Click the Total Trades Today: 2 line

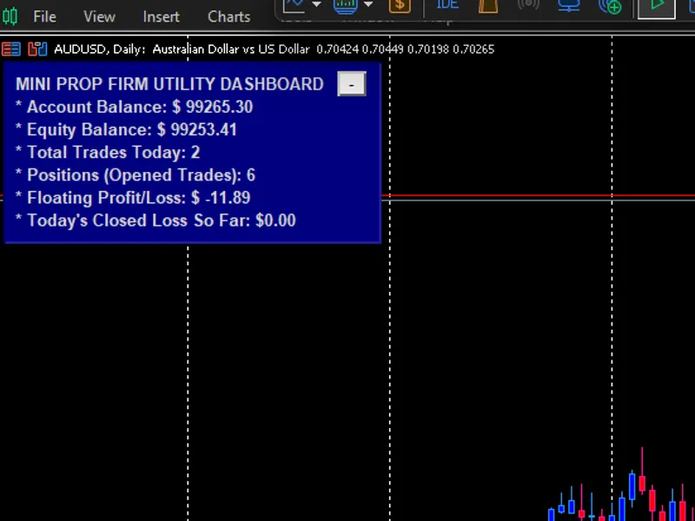point(108,153)
